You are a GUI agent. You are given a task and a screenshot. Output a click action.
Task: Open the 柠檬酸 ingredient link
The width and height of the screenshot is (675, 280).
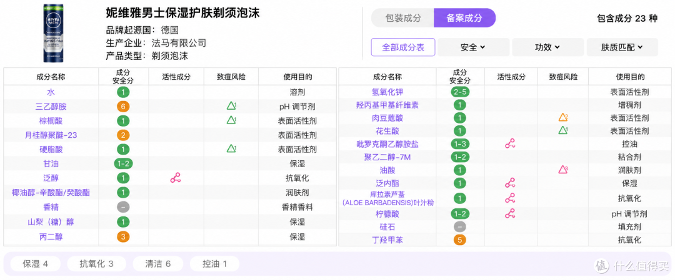[x=387, y=213]
